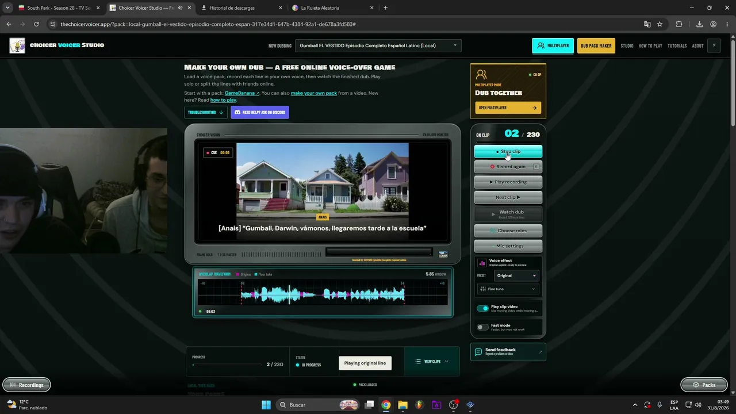Bookmark this page with the star icon
Image resolution: width=736 pixels, height=414 pixels.
(x=660, y=24)
